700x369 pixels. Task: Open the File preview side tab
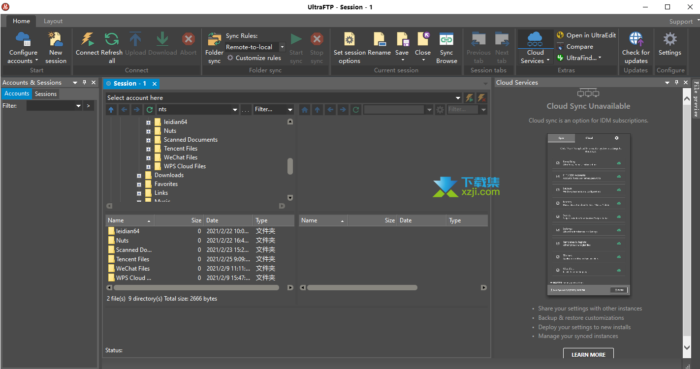696,98
